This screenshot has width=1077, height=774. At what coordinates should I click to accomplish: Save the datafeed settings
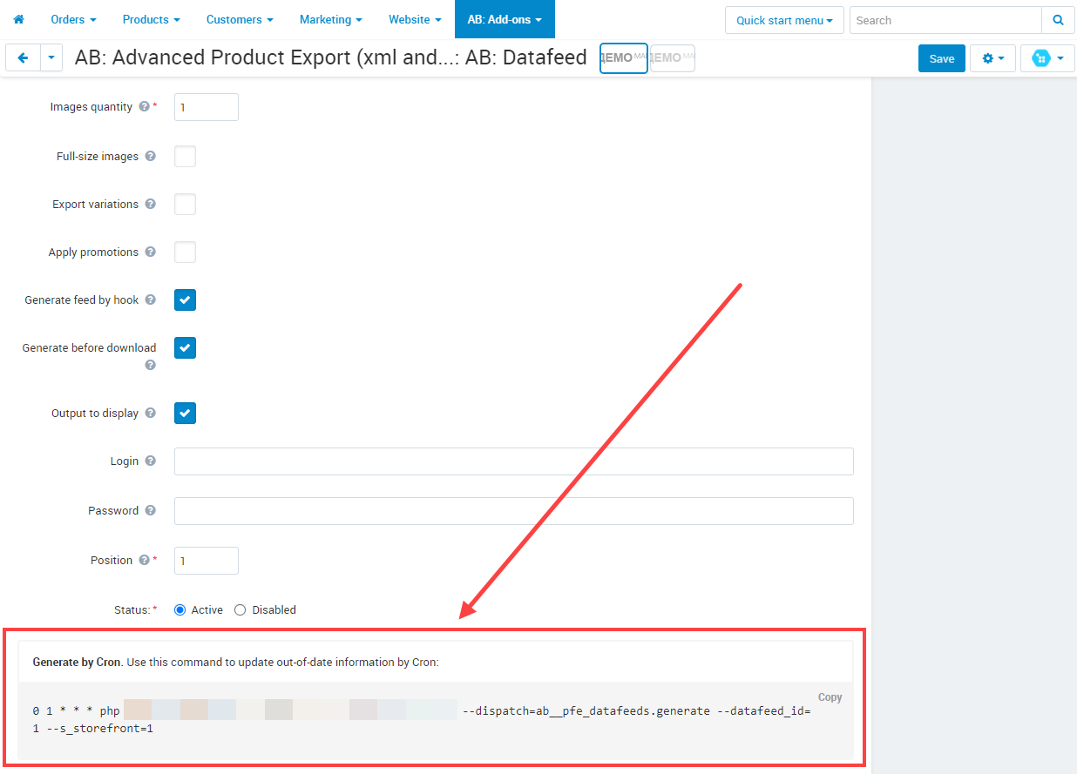[x=941, y=57]
